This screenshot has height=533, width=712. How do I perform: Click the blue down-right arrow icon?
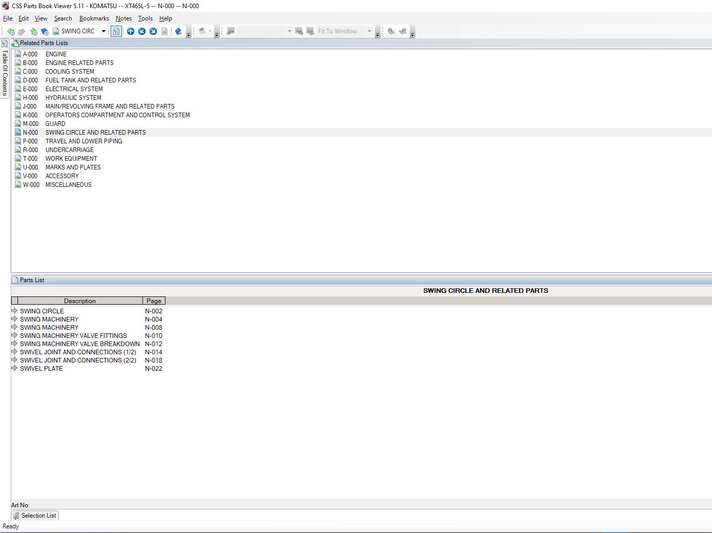(153, 31)
